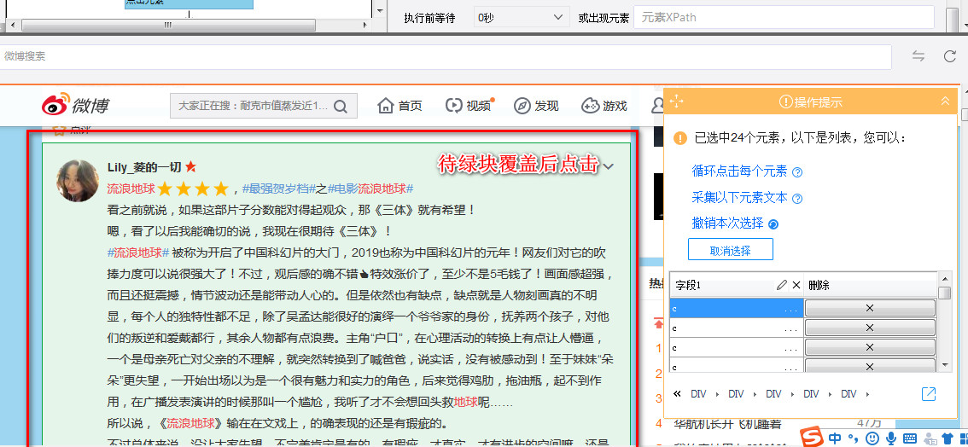Click the open-in-new-window icon in panel
Viewport: 968px width, 447px height.
pos(929,394)
